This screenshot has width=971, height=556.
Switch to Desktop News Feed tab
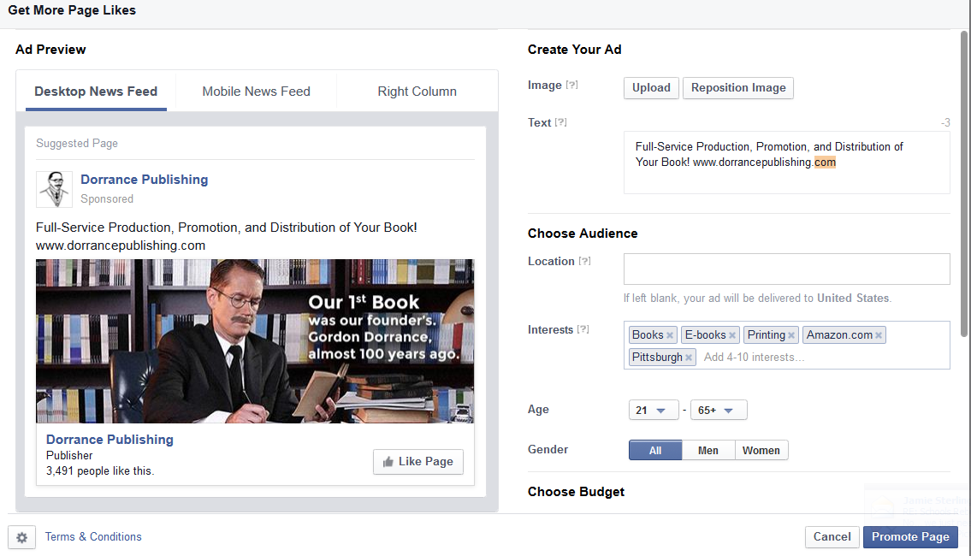[x=96, y=92]
